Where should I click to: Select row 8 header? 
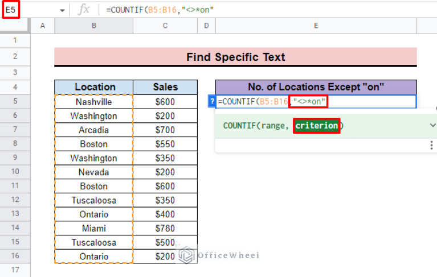coord(15,144)
